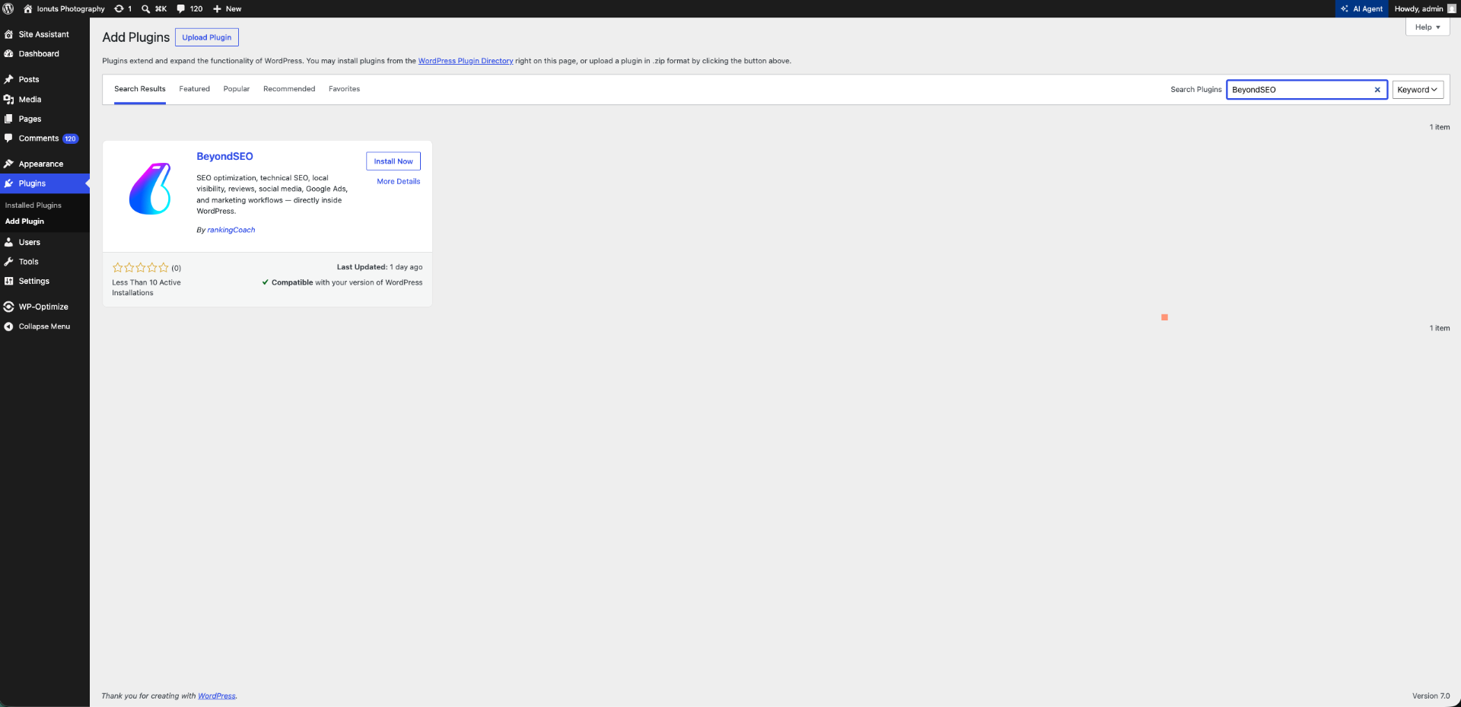1461x707 pixels.
Task: Open the updates icon in the admin bar
Action: pos(119,8)
